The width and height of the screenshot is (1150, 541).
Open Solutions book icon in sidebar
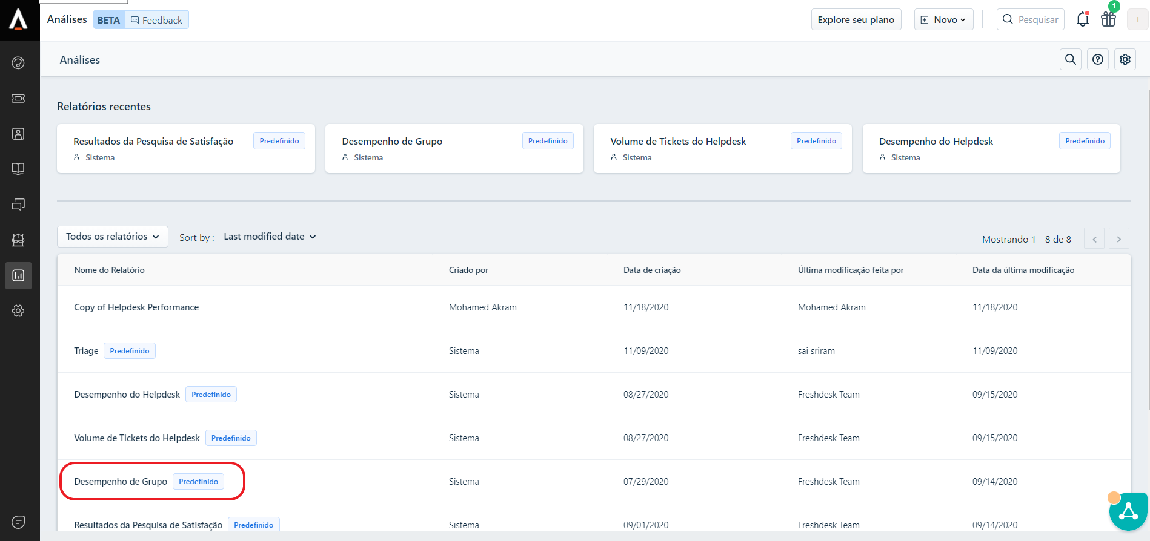(x=18, y=169)
